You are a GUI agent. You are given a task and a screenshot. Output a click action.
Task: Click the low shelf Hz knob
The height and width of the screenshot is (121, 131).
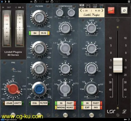click(39, 69)
